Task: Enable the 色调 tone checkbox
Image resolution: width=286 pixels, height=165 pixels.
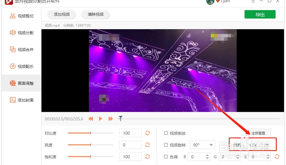Action: click(166, 157)
